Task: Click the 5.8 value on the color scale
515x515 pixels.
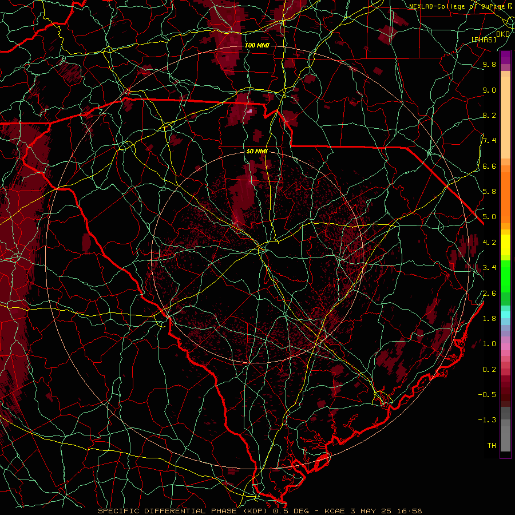Action: (x=489, y=192)
